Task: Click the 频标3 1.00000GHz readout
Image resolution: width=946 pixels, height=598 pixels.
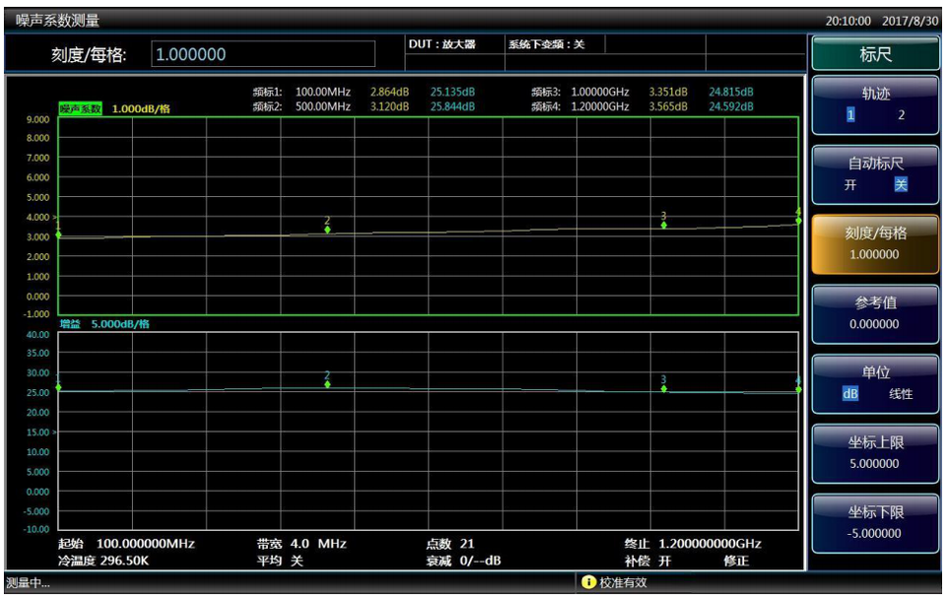Action: click(x=579, y=92)
